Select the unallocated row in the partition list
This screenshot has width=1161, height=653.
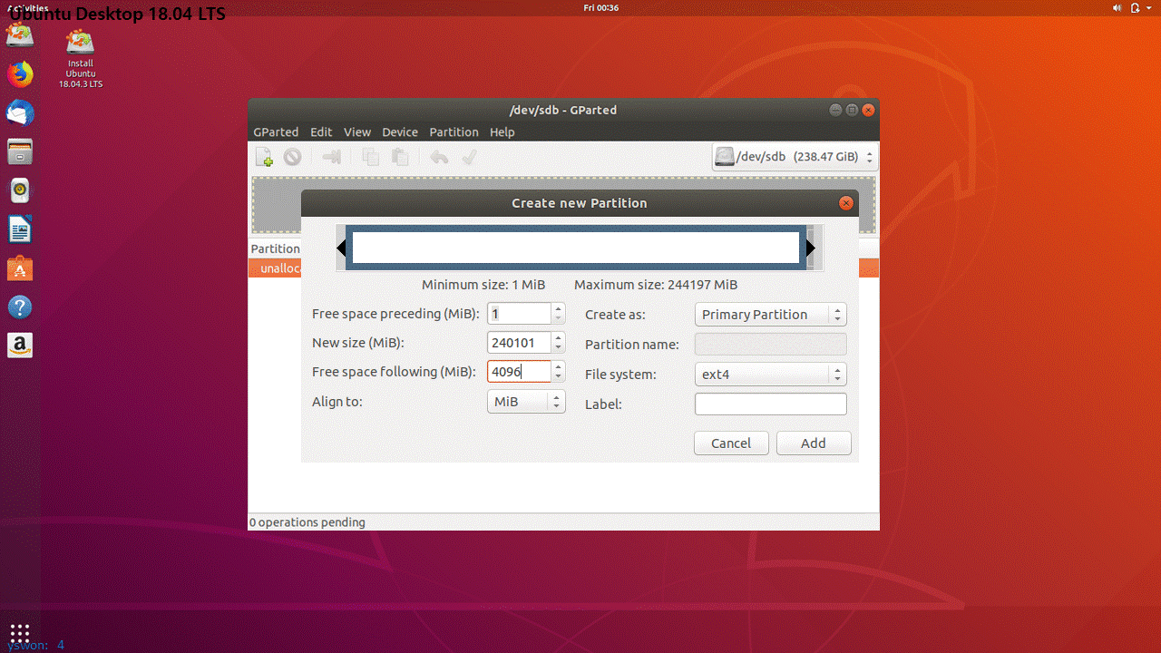pos(275,268)
